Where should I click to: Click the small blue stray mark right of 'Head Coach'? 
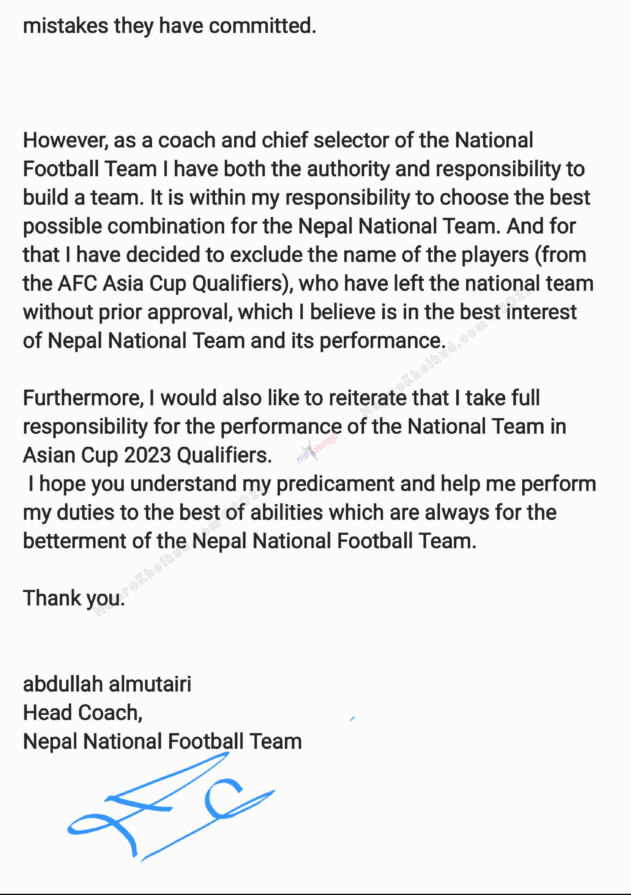(x=352, y=719)
